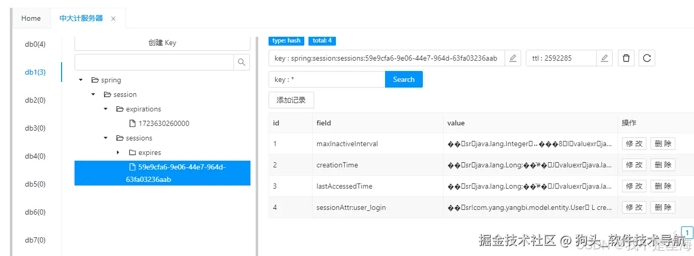Click file icon of 1723630260000

[132, 124]
